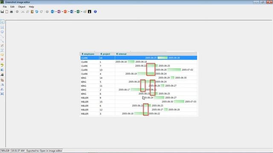This screenshot has height=153, width=273.
Task: Expand the Excel export dropdown arrow
Action: tap(81, 11)
